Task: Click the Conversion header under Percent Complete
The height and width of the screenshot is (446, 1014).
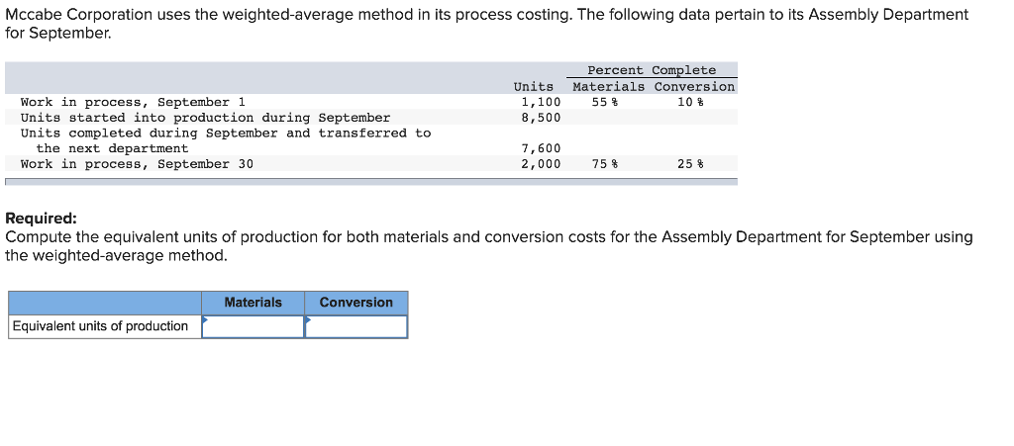Action: [694, 86]
